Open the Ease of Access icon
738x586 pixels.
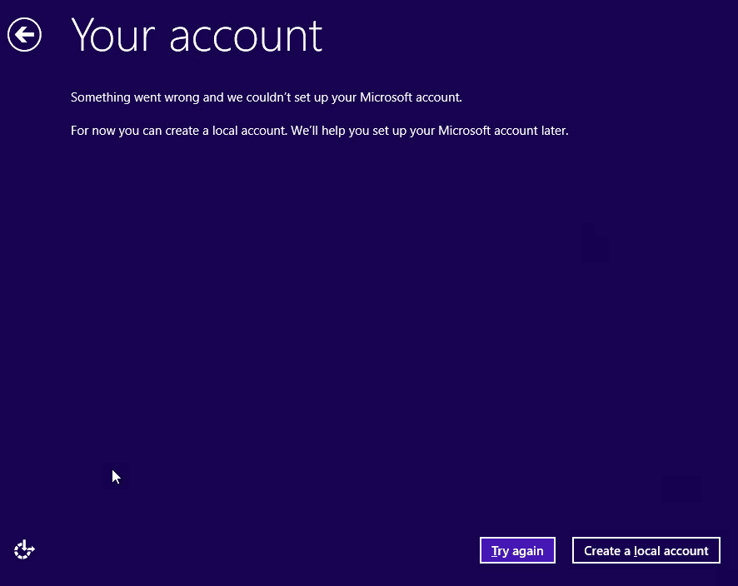click(x=24, y=549)
